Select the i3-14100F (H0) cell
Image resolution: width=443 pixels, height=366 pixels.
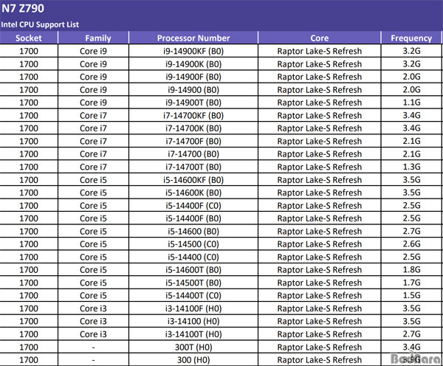pos(193,308)
